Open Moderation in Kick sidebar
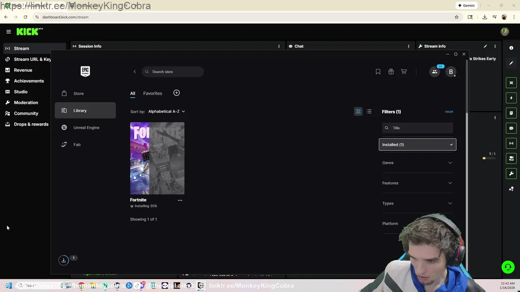This screenshot has height=292, width=520. click(x=26, y=103)
